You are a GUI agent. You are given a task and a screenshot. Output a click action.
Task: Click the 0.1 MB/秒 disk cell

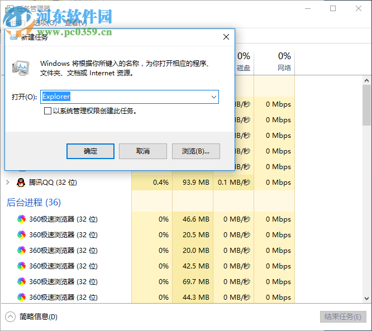click(x=234, y=183)
